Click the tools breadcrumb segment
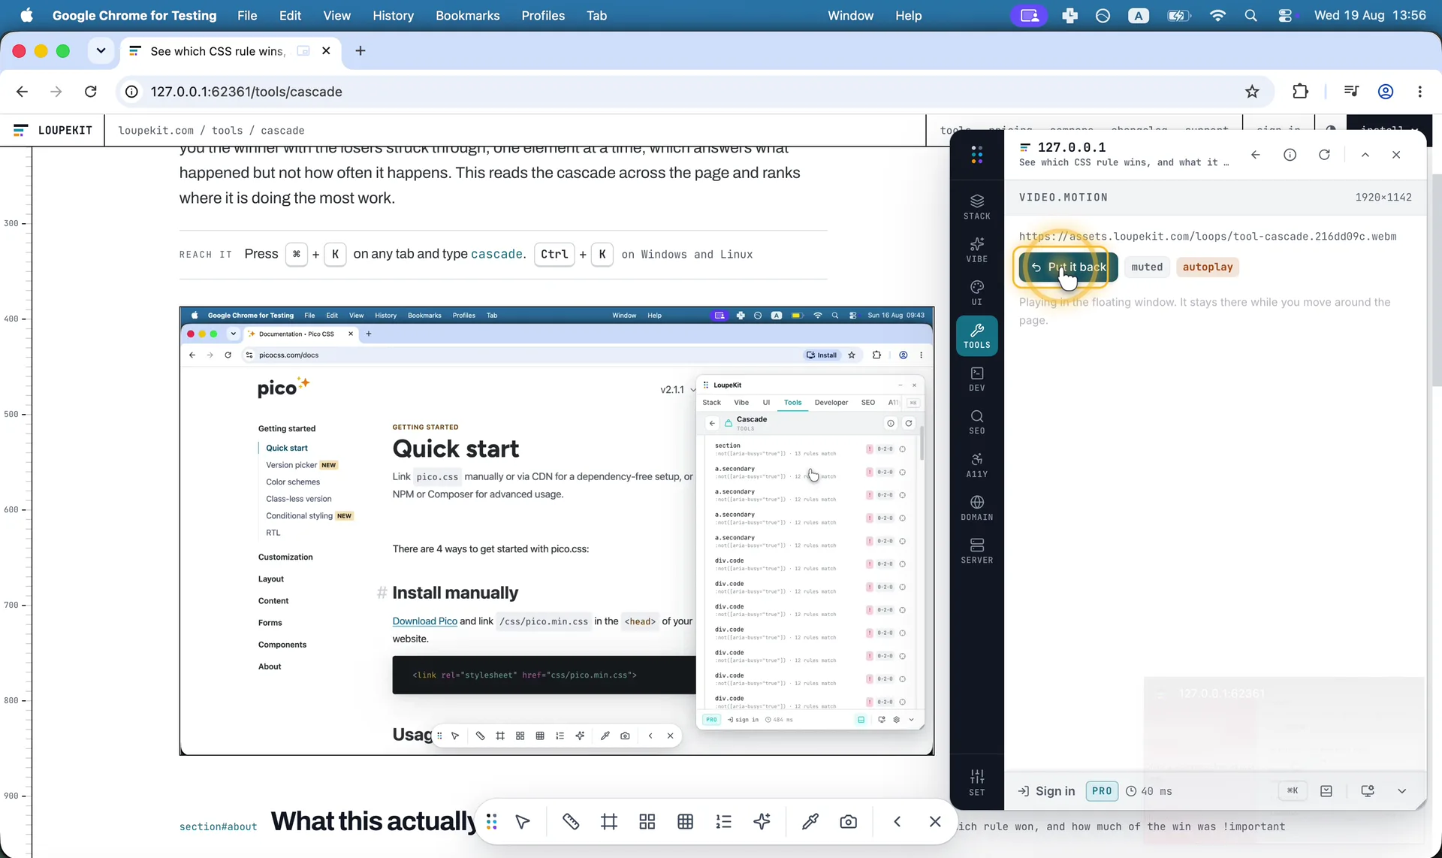 pyautogui.click(x=227, y=130)
